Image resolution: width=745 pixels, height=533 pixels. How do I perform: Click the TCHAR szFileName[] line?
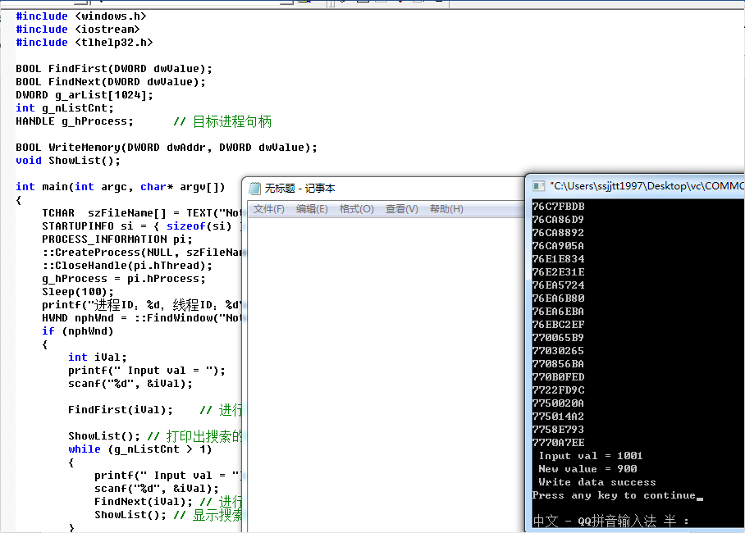tap(142, 213)
